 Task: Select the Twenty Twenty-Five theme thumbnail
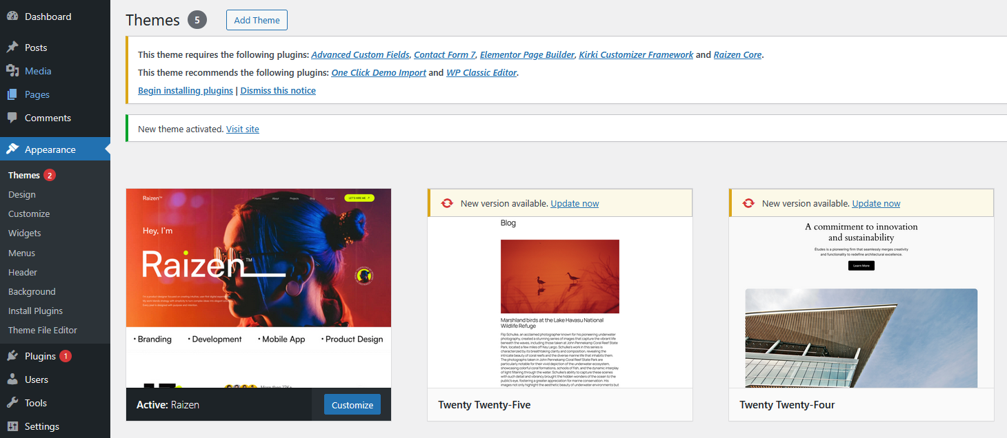[x=559, y=302]
